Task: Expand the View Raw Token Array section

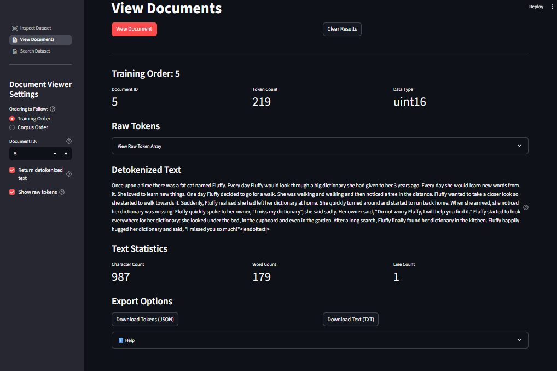Action: coord(320,146)
